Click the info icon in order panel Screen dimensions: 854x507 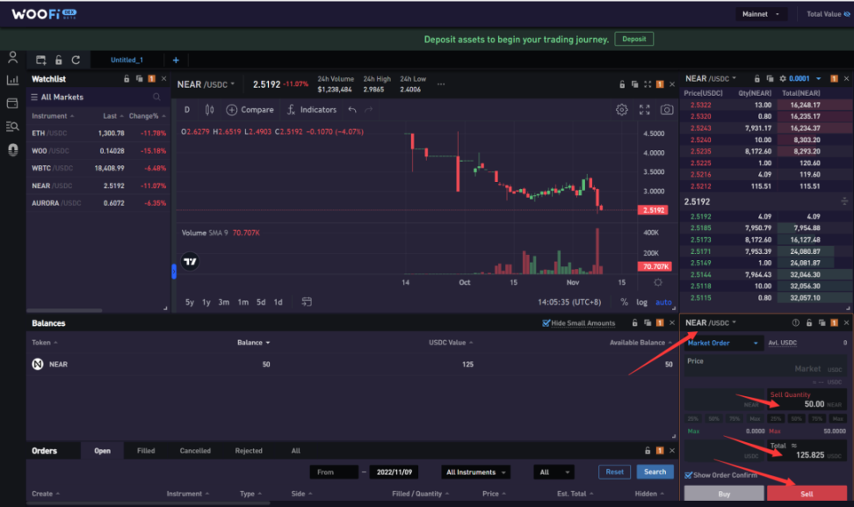[796, 323]
